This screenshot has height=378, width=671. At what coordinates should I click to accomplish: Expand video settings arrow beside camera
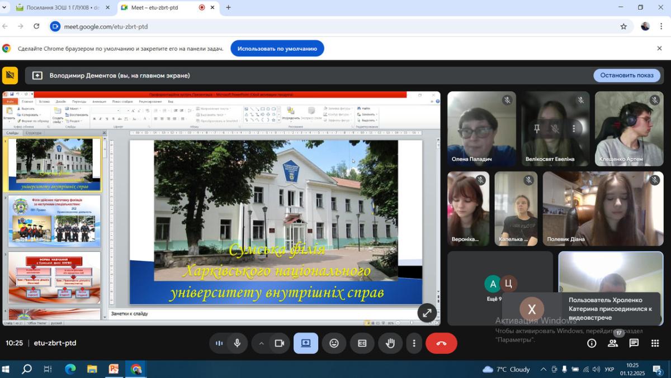261,343
